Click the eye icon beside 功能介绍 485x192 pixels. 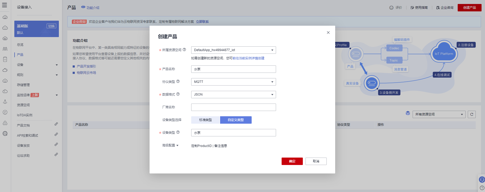click(83, 7)
